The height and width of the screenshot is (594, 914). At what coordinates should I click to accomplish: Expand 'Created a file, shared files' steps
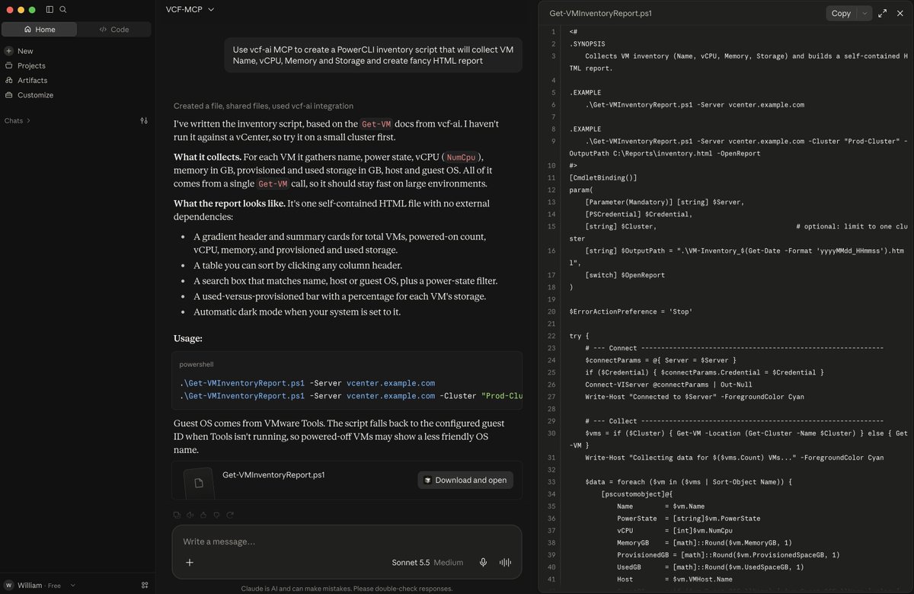coord(264,106)
